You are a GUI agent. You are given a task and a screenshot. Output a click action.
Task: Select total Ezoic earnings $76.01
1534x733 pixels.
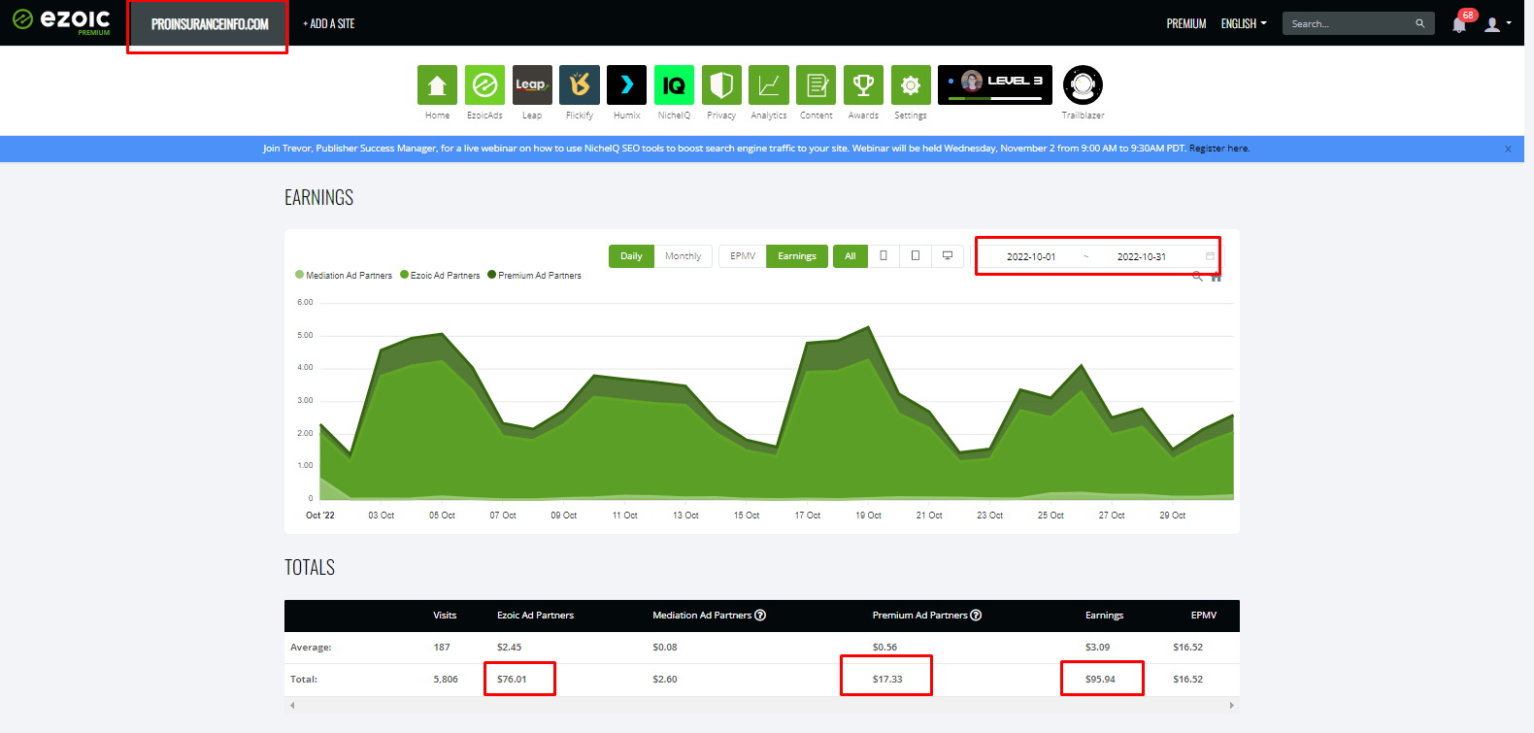[x=512, y=679]
